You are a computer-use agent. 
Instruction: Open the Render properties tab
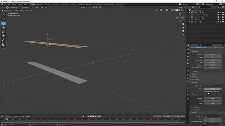188,53
